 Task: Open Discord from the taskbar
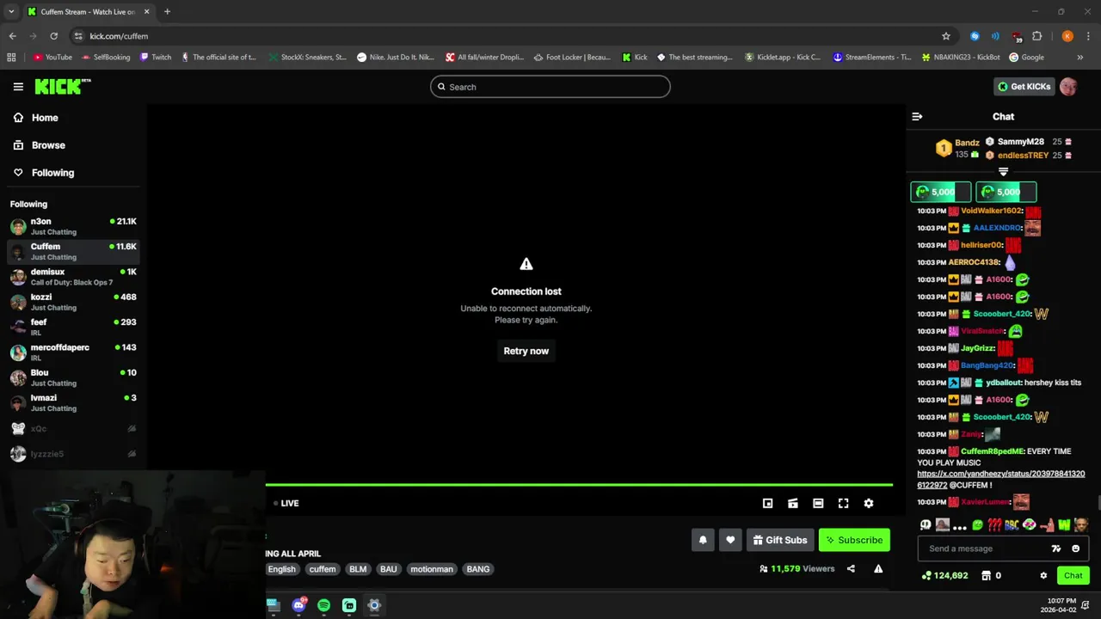(x=299, y=605)
